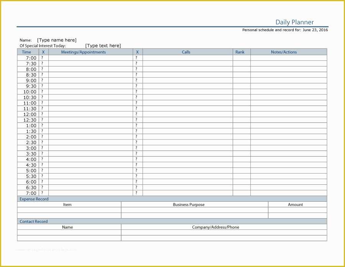Select the 9:00 time cell
The width and height of the screenshot is (345, 267).
28,80
